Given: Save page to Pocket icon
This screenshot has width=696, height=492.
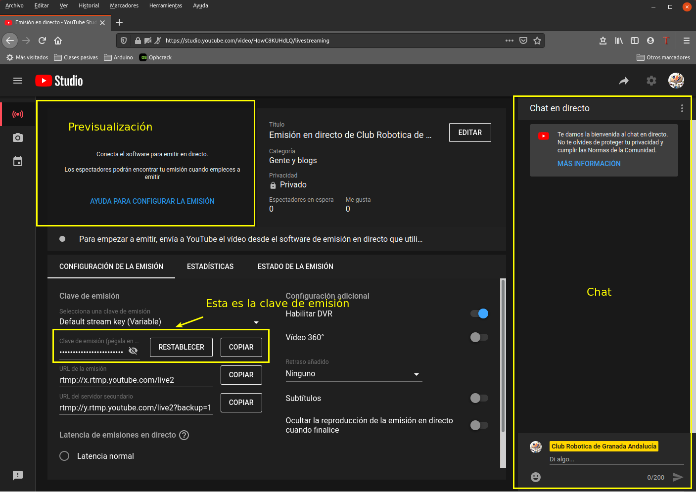Looking at the screenshot, I should click(523, 41).
